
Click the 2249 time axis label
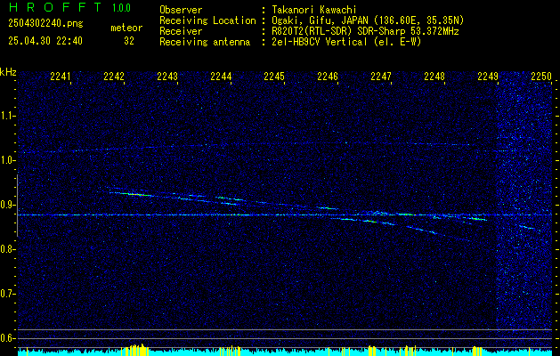488,77
